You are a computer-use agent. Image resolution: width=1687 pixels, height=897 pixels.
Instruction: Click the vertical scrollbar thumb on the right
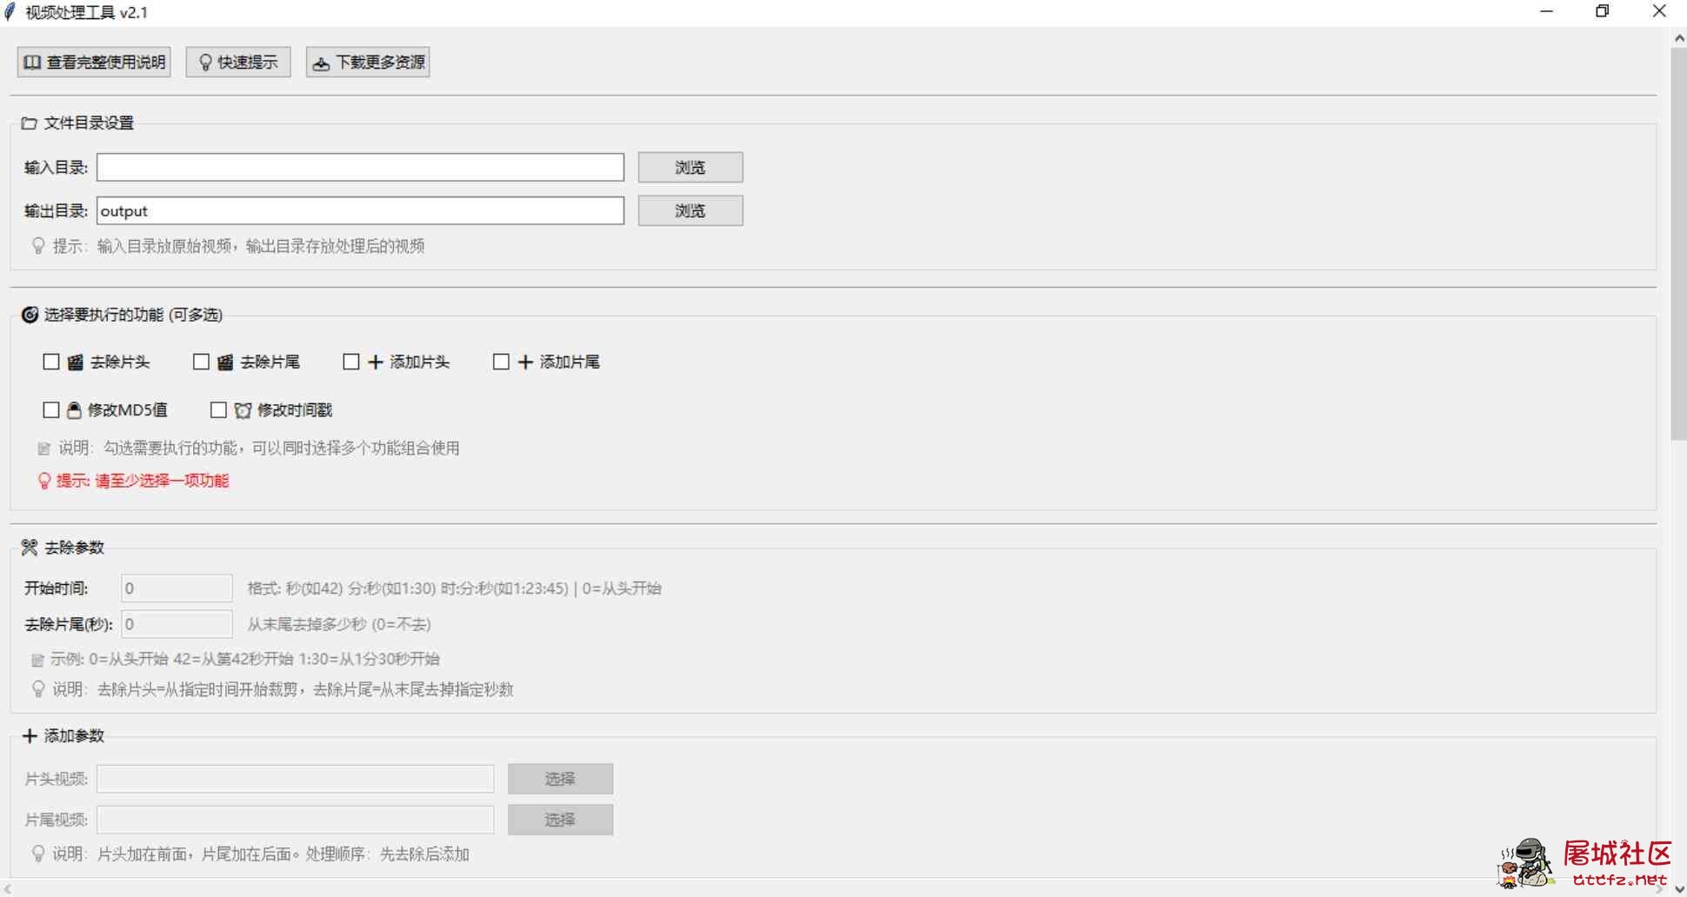[x=1678, y=243]
